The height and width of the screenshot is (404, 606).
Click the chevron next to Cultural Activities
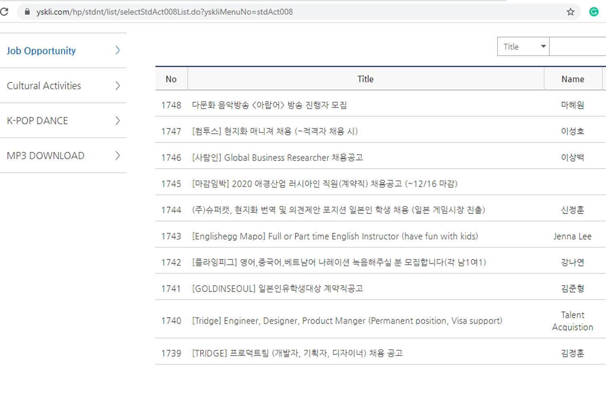(118, 86)
